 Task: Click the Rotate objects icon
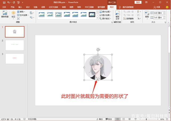[138, 18]
